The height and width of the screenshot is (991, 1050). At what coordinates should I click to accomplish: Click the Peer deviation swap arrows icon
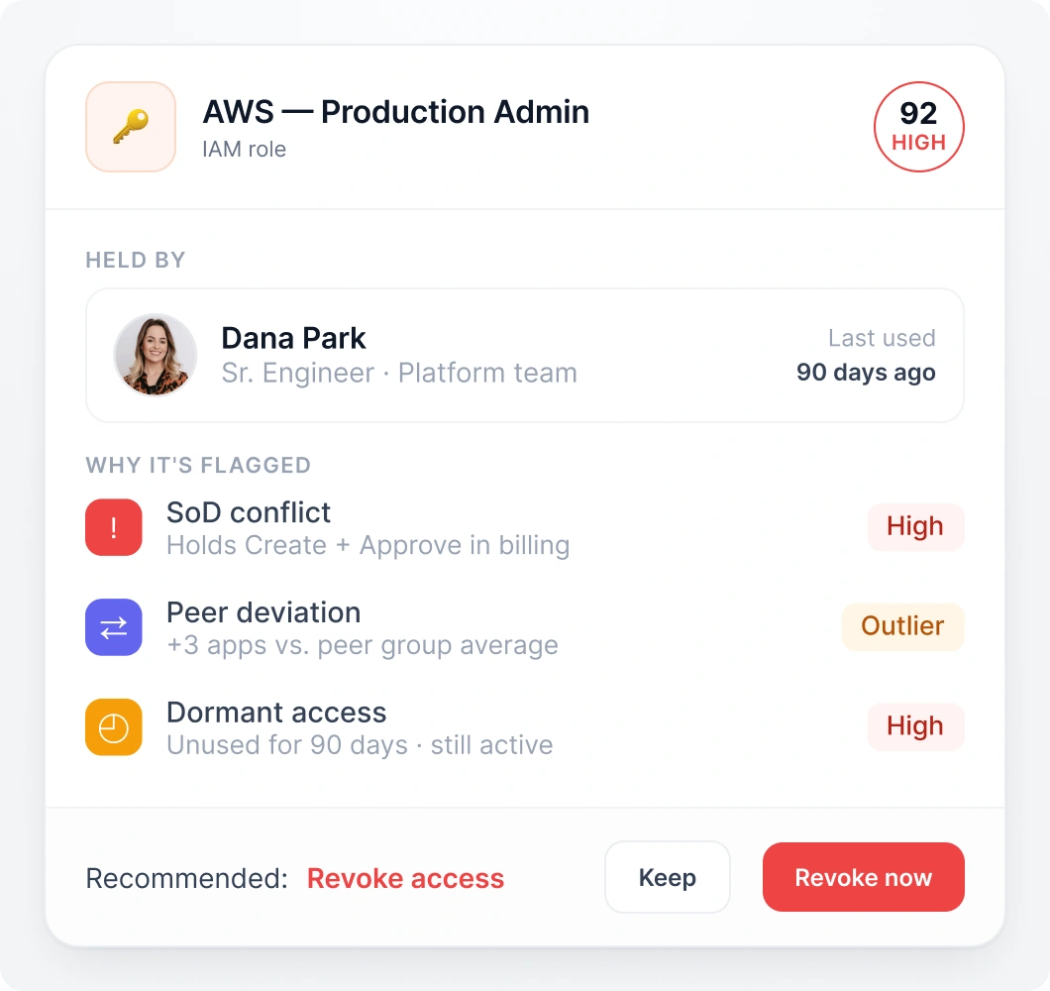[x=114, y=627]
